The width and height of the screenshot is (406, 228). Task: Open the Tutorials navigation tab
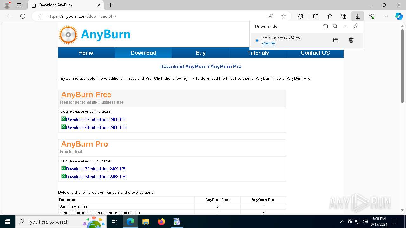(258, 53)
